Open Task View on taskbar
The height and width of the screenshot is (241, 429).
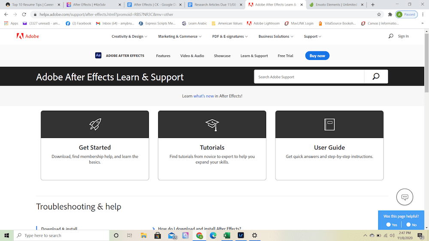[130, 235]
